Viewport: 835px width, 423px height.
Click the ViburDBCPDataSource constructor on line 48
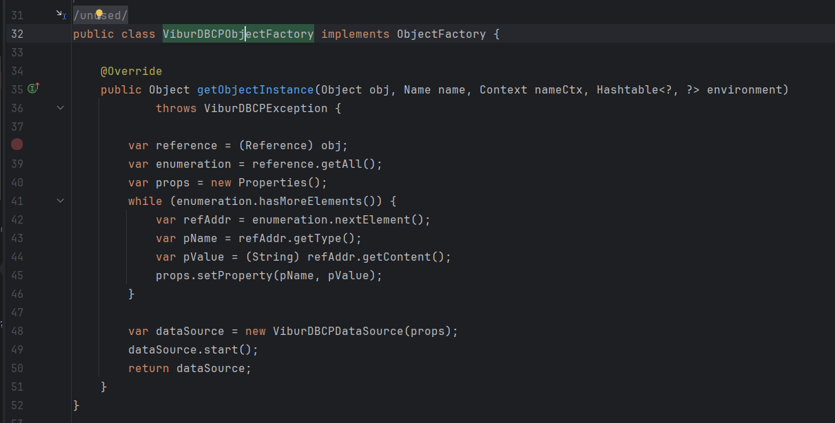coord(338,331)
